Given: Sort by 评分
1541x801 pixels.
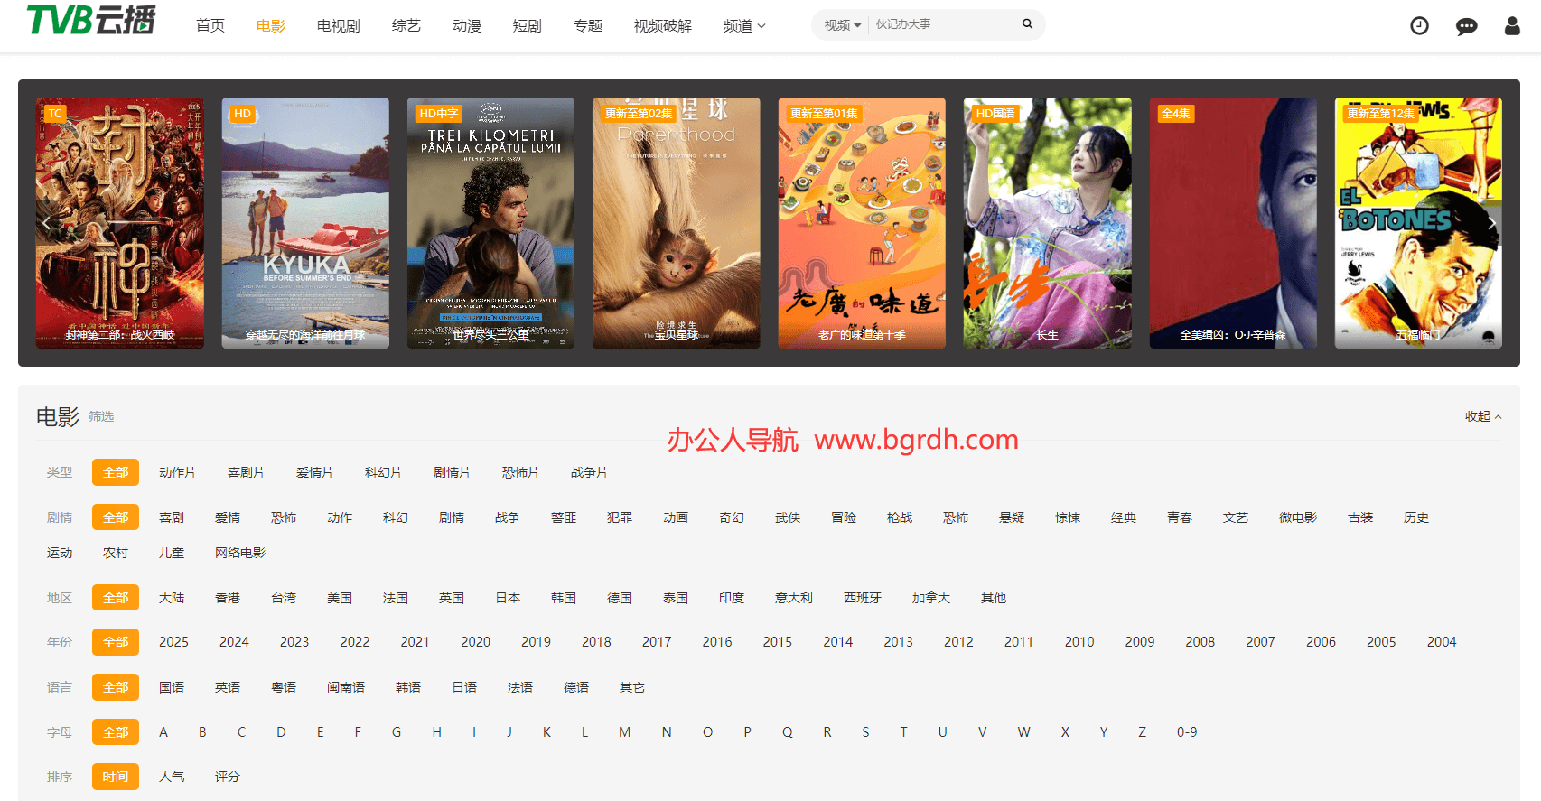Looking at the screenshot, I should 228,777.
